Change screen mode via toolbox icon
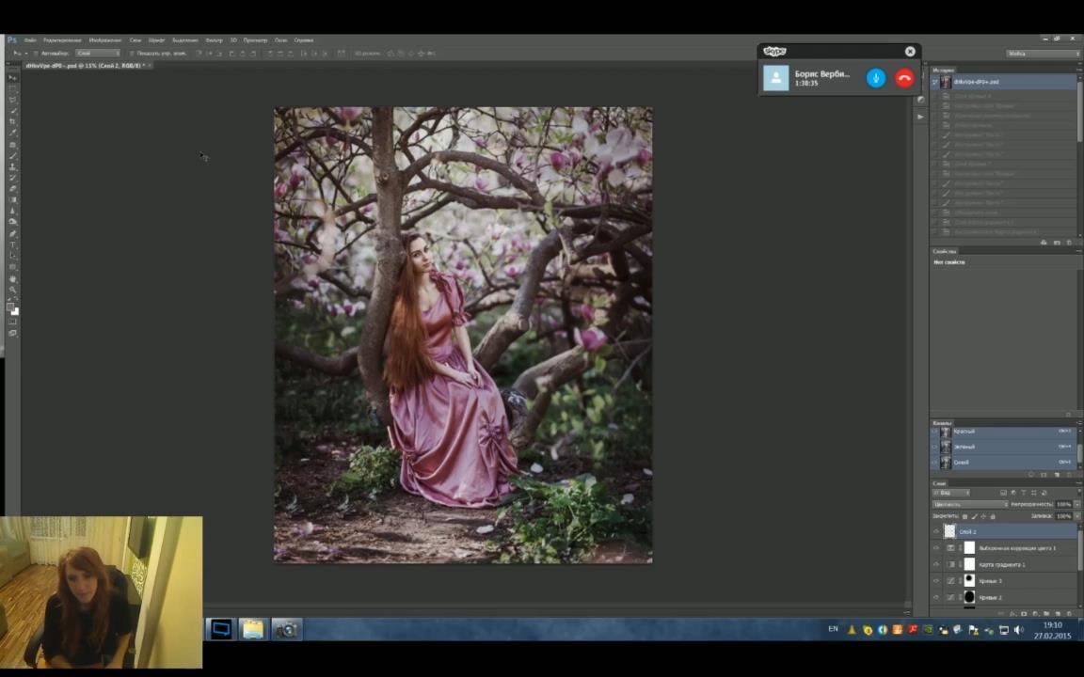 12,333
